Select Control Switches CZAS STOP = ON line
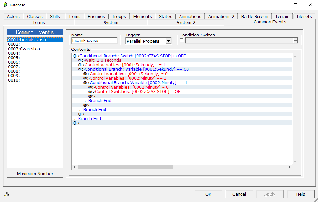 coord(182,92)
